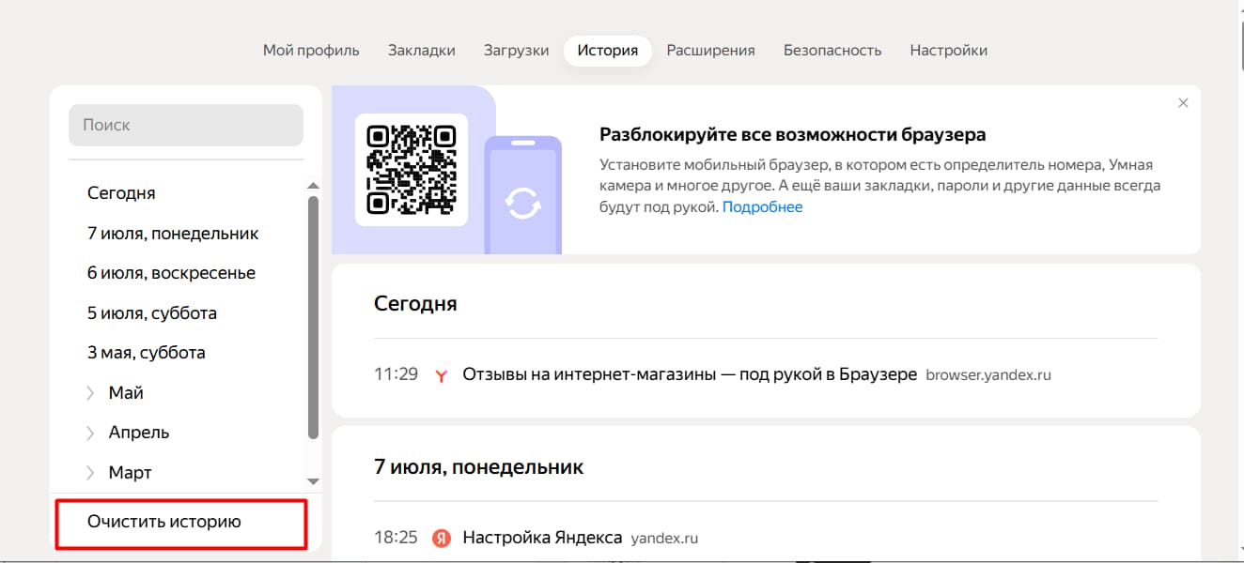
Task: Expand the Апрель month chevron
Action: (x=91, y=433)
